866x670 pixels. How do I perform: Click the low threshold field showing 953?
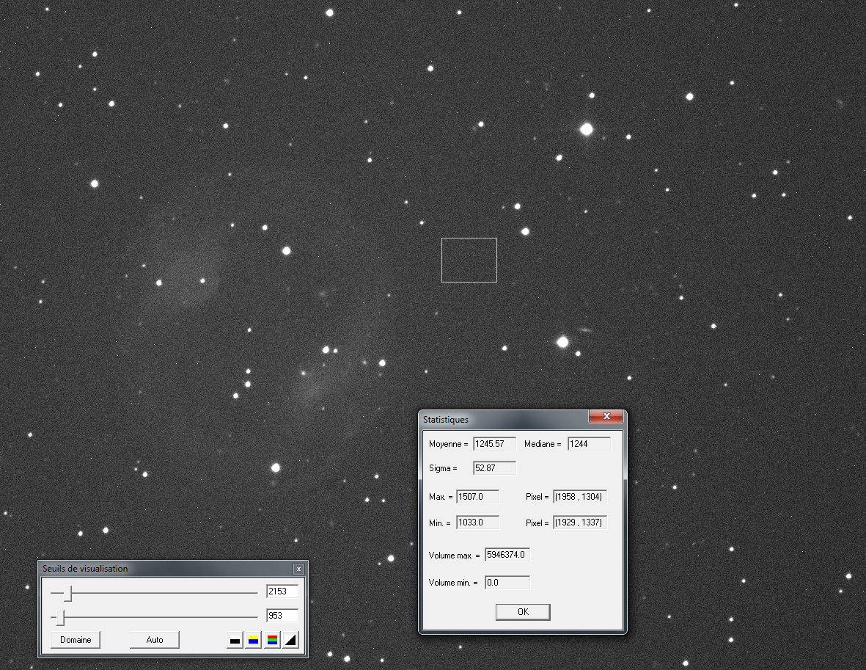pos(282,616)
